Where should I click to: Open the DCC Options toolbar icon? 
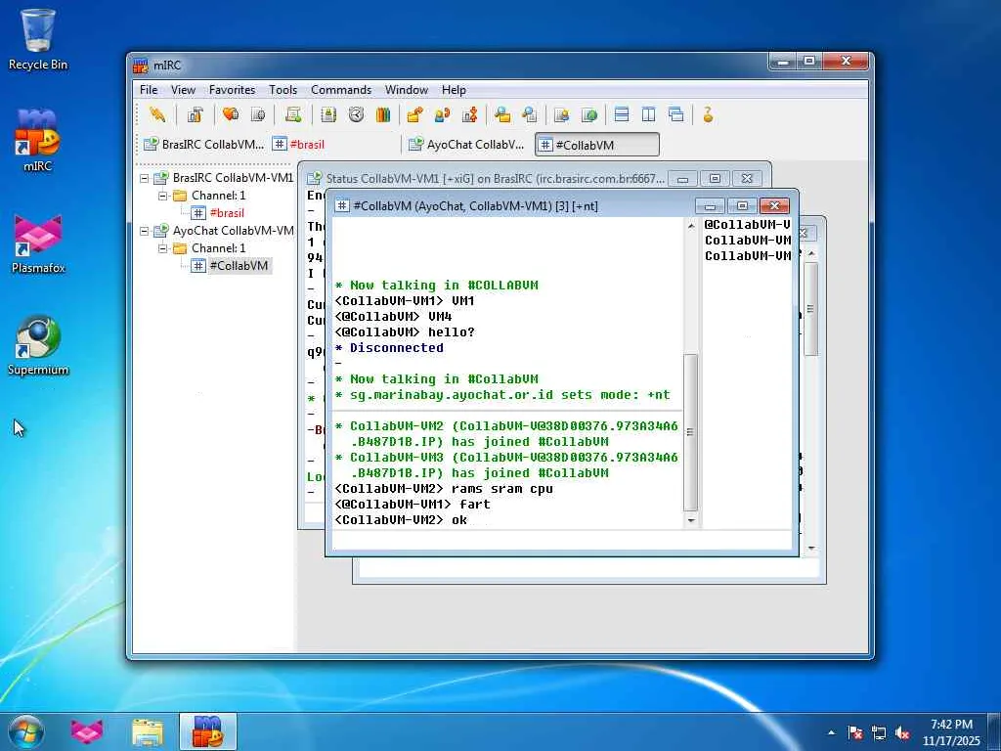470,115
